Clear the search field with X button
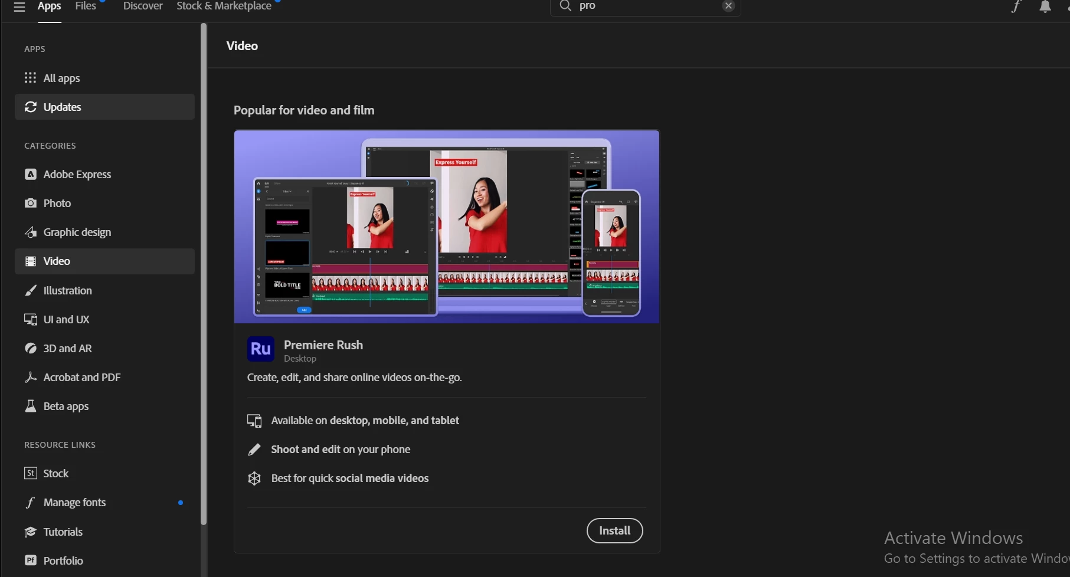The image size is (1070, 577). tap(728, 6)
